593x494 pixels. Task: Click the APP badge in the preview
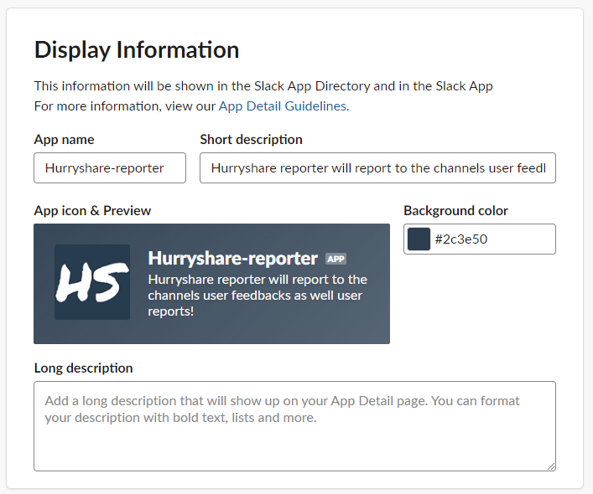coord(336,259)
